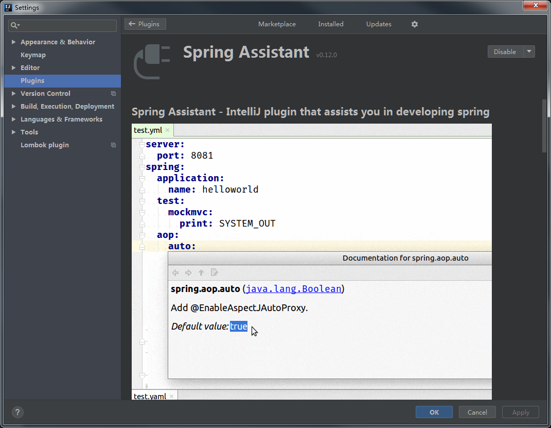This screenshot has height=428, width=551.
Task: Click the plugins gear settings icon
Action: (415, 24)
